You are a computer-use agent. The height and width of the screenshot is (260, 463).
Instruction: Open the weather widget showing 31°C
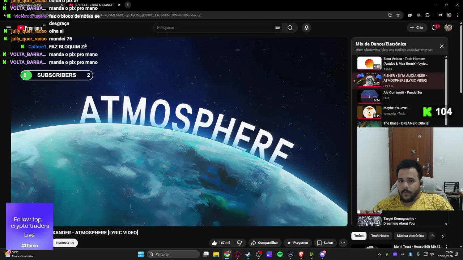pyautogui.click(x=19, y=254)
